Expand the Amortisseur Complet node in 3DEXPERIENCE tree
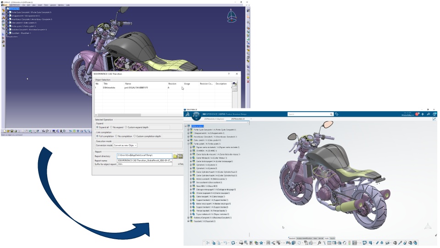 188,137
